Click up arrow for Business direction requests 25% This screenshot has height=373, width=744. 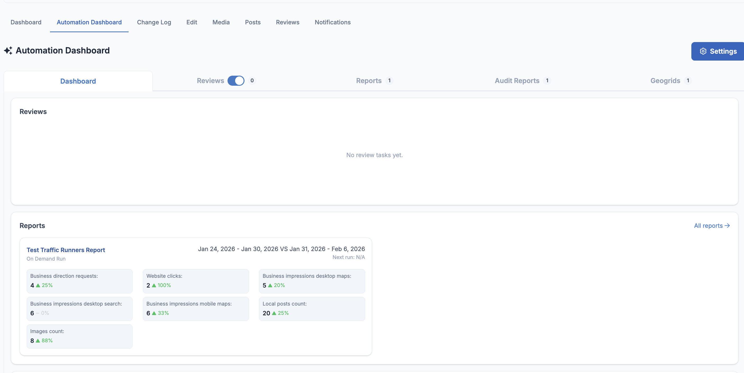tap(38, 285)
